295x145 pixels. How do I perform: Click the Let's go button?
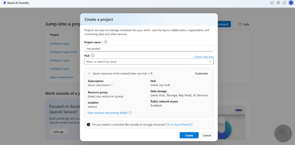tap(59, 132)
